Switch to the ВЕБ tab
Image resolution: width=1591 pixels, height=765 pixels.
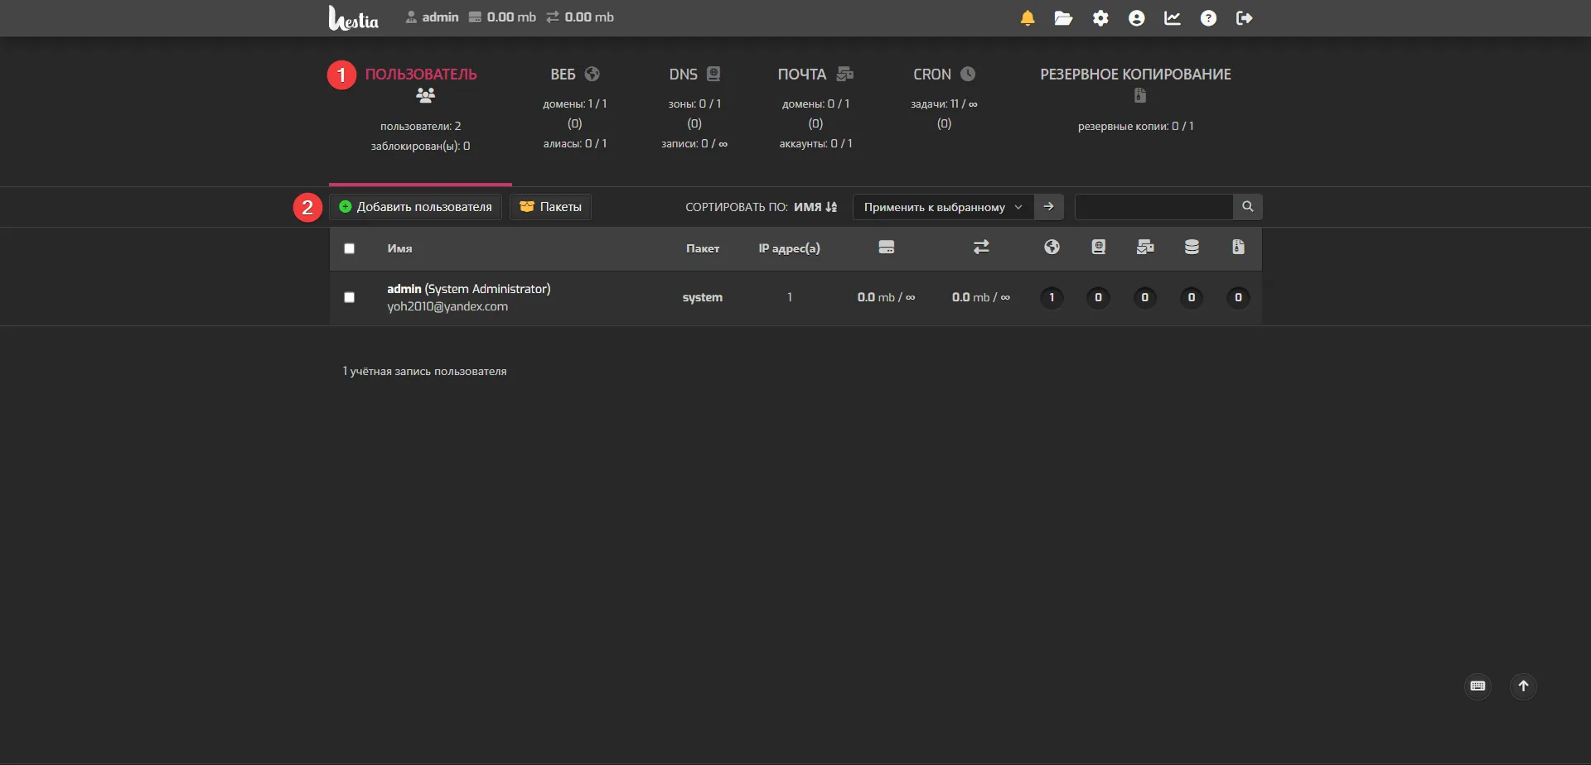(x=574, y=75)
